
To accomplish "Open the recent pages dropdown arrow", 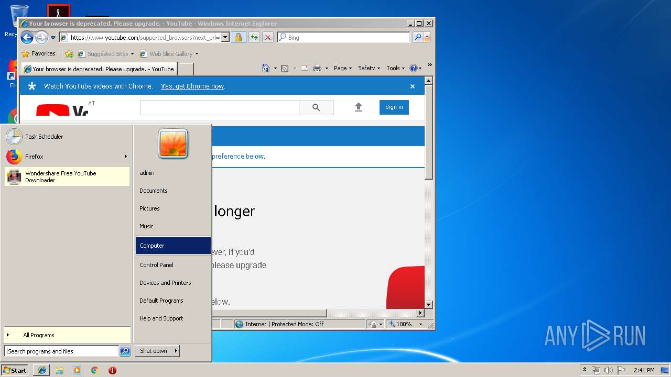I will pos(53,38).
